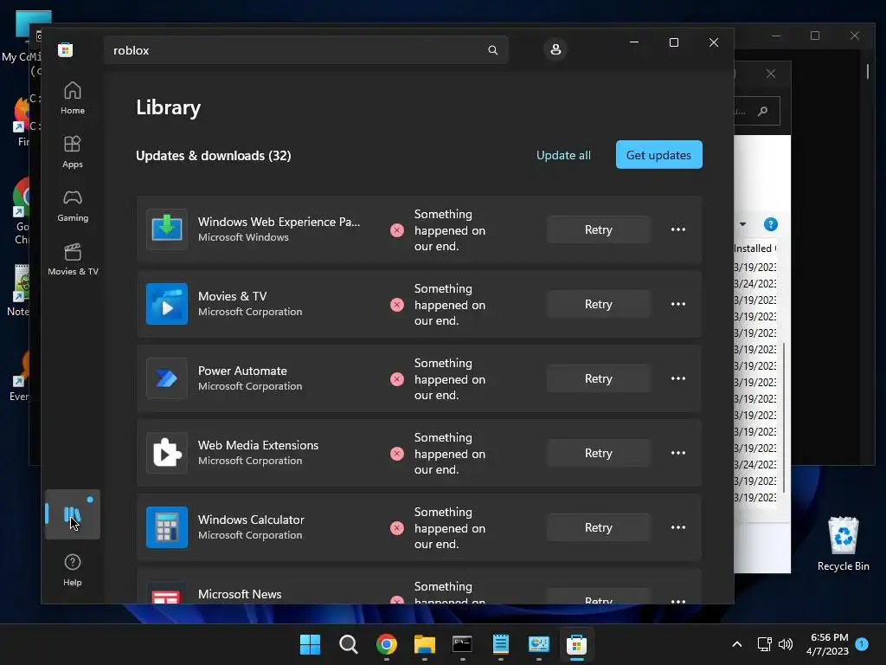Open the Windows Start menu

tap(310, 644)
